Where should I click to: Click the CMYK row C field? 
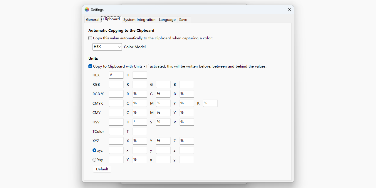pyautogui.click(x=140, y=103)
